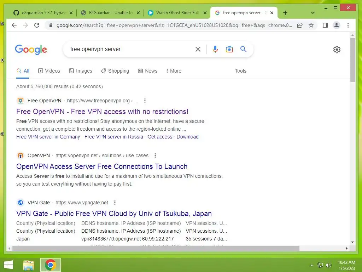Open the Download sitelink
The height and width of the screenshot is (272, 362).
pyautogui.click(x=187, y=137)
